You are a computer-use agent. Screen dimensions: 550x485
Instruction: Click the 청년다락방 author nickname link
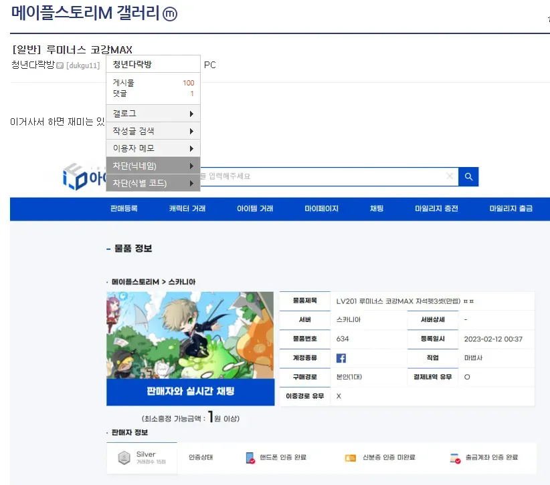[33, 65]
